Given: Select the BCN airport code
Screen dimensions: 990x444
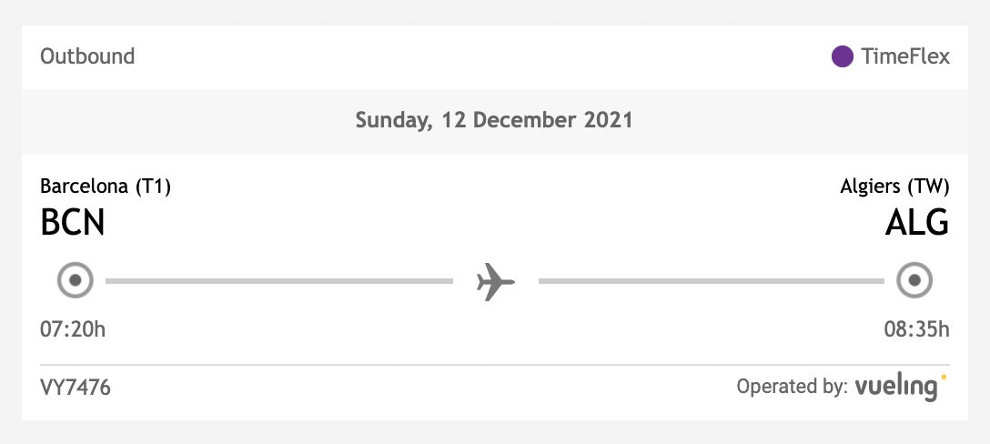Looking at the screenshot, I should (73, 222).
